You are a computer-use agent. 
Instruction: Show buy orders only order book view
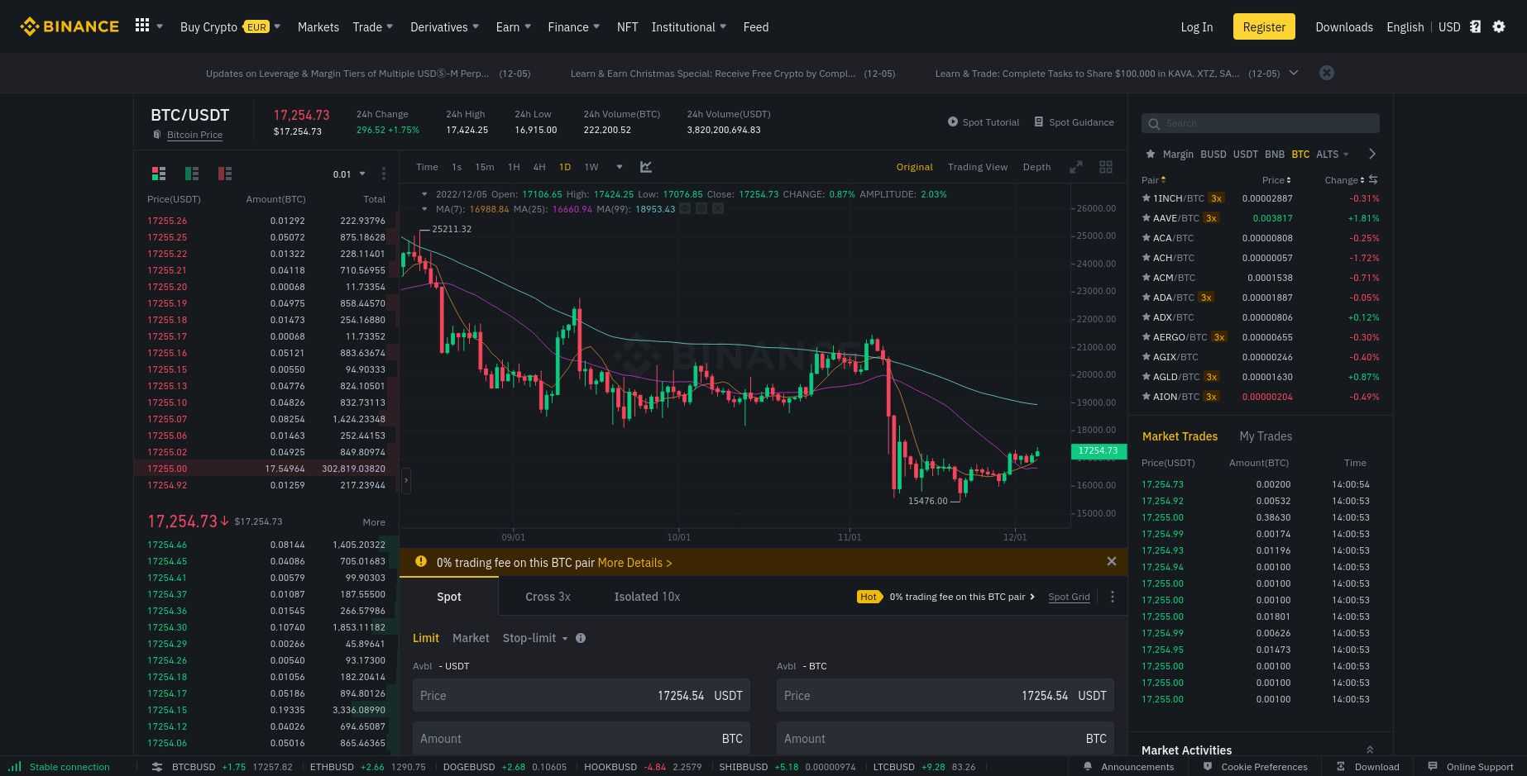pos(192,174)
